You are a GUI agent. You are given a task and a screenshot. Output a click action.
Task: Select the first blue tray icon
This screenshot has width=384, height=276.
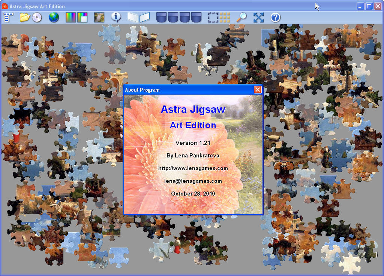tap(161, 18)
